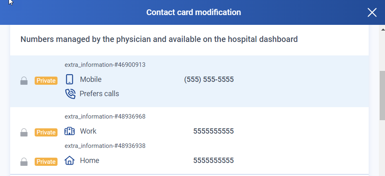Select the Mobile number (555) 555-5555

[209, 79]
